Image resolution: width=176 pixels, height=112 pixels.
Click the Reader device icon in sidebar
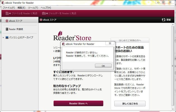pyautogui.click(x=7, y=29)
